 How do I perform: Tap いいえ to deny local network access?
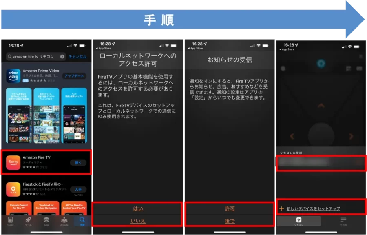pyautogui.click(x=138, y=221)
